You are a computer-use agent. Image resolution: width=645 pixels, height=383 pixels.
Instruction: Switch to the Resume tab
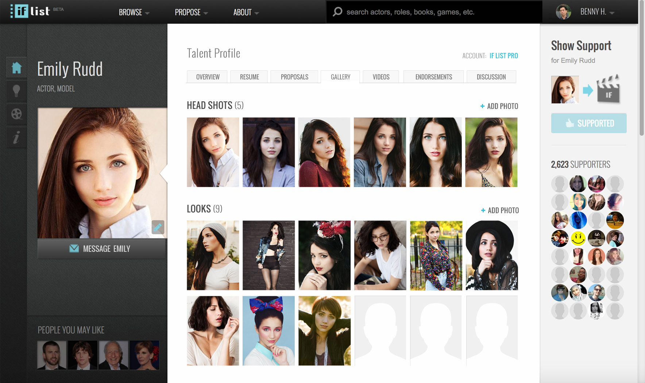(249, 77)
